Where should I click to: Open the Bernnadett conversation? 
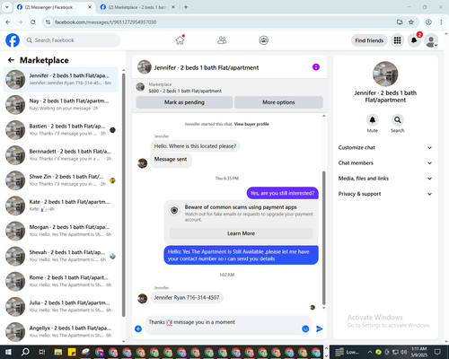(x=60, y=155)
